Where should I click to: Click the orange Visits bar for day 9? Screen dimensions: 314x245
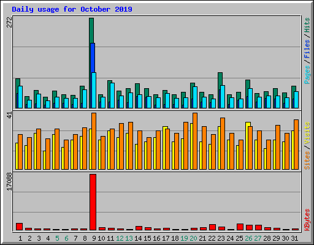coord(94,141)
